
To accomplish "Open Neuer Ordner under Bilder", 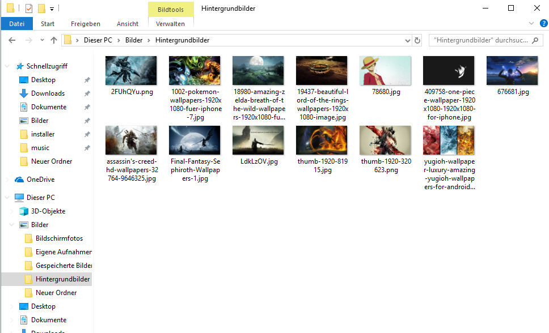I will pyautogui.click(x=56, y=293).
